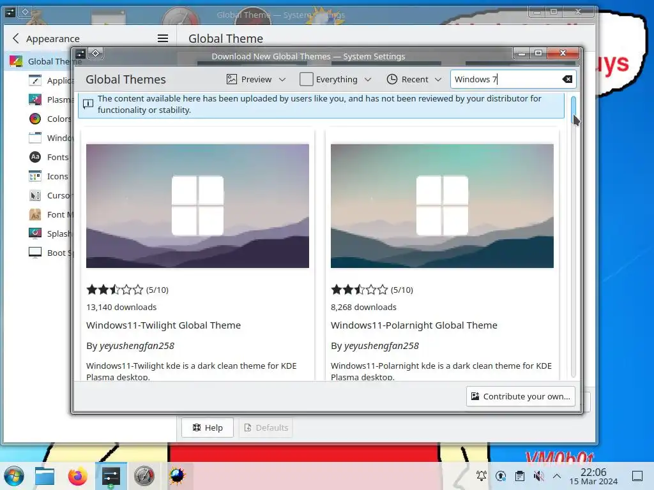The height and width of the screenshot is (490, 654).
Task: Open the clock showing 22:06
Action: (x=593, y=476)
